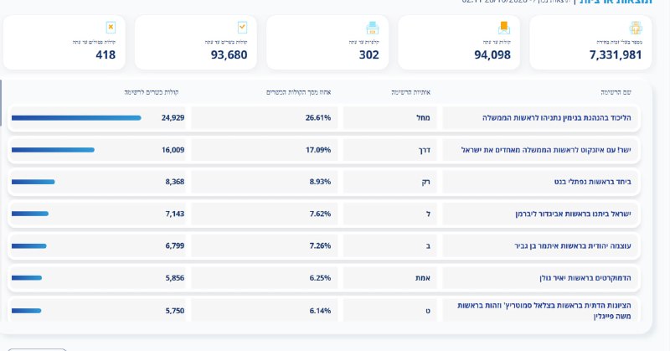Click the ballot box polling stations icon

[x=373, y=28]
